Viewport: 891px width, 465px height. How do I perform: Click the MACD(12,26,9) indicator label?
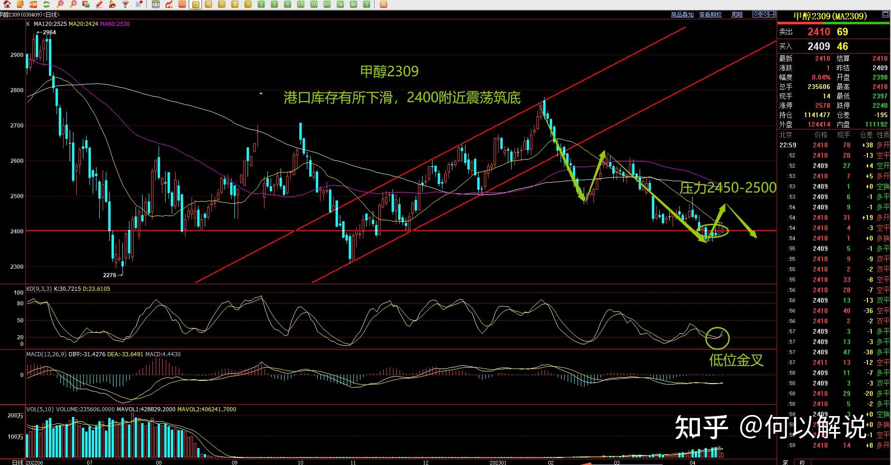coord(46,354)
